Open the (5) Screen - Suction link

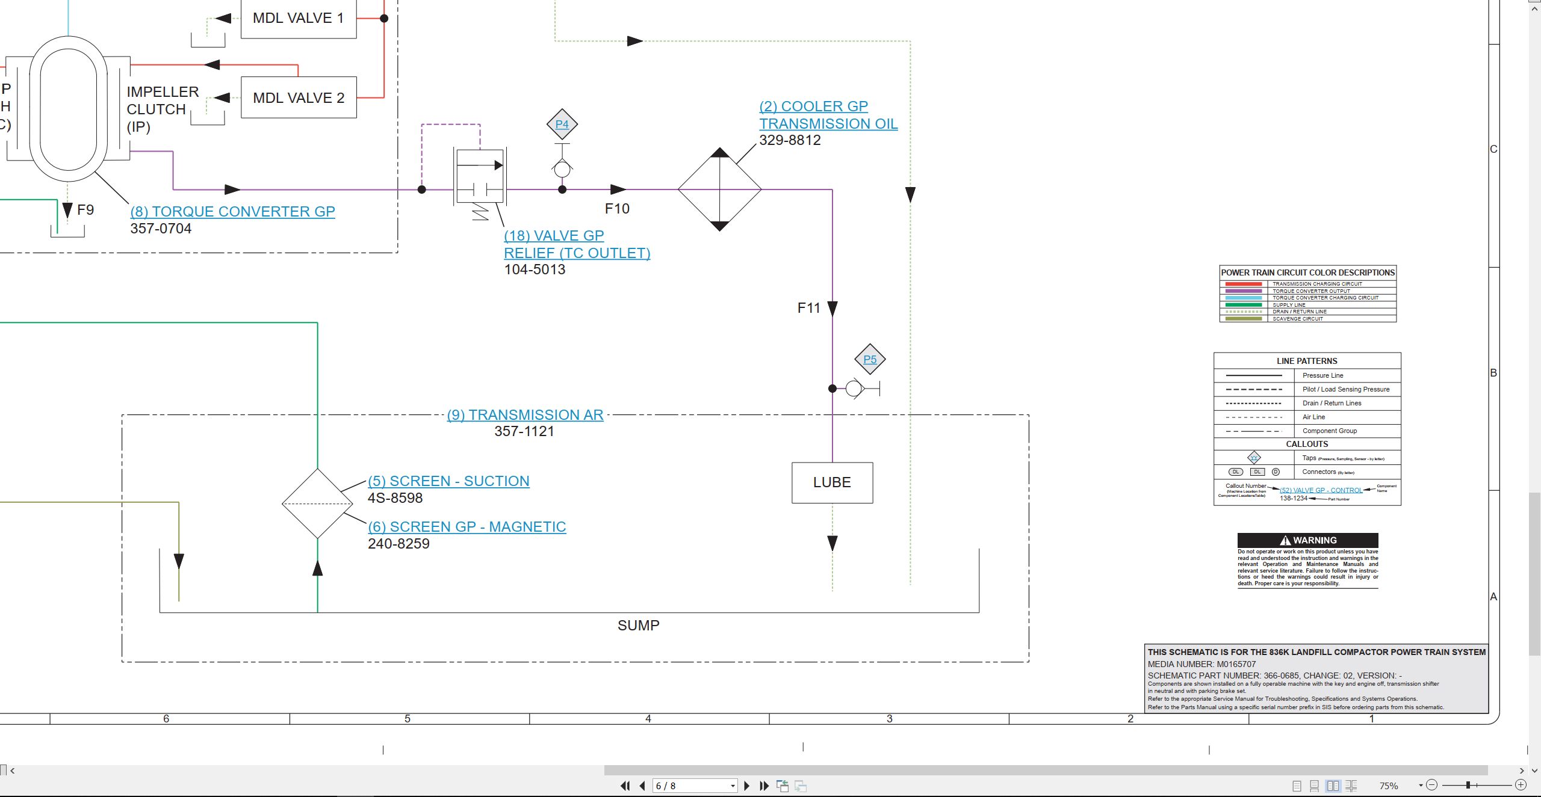click(x=448, y=481)
